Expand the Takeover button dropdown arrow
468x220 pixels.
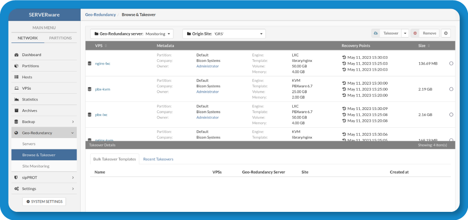pos(405,33)
